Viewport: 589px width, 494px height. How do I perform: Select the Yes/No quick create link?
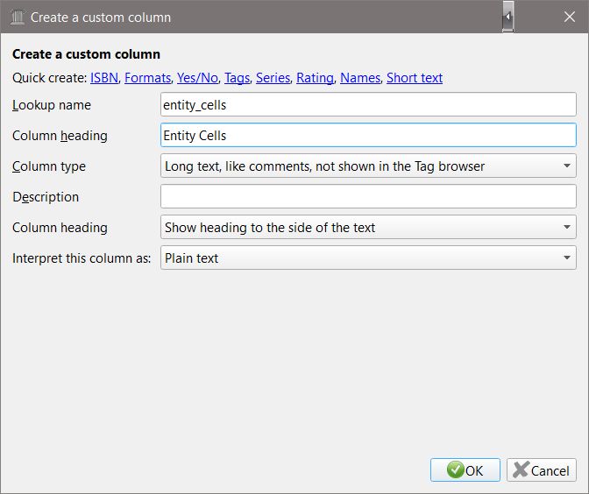pos(197,78)
